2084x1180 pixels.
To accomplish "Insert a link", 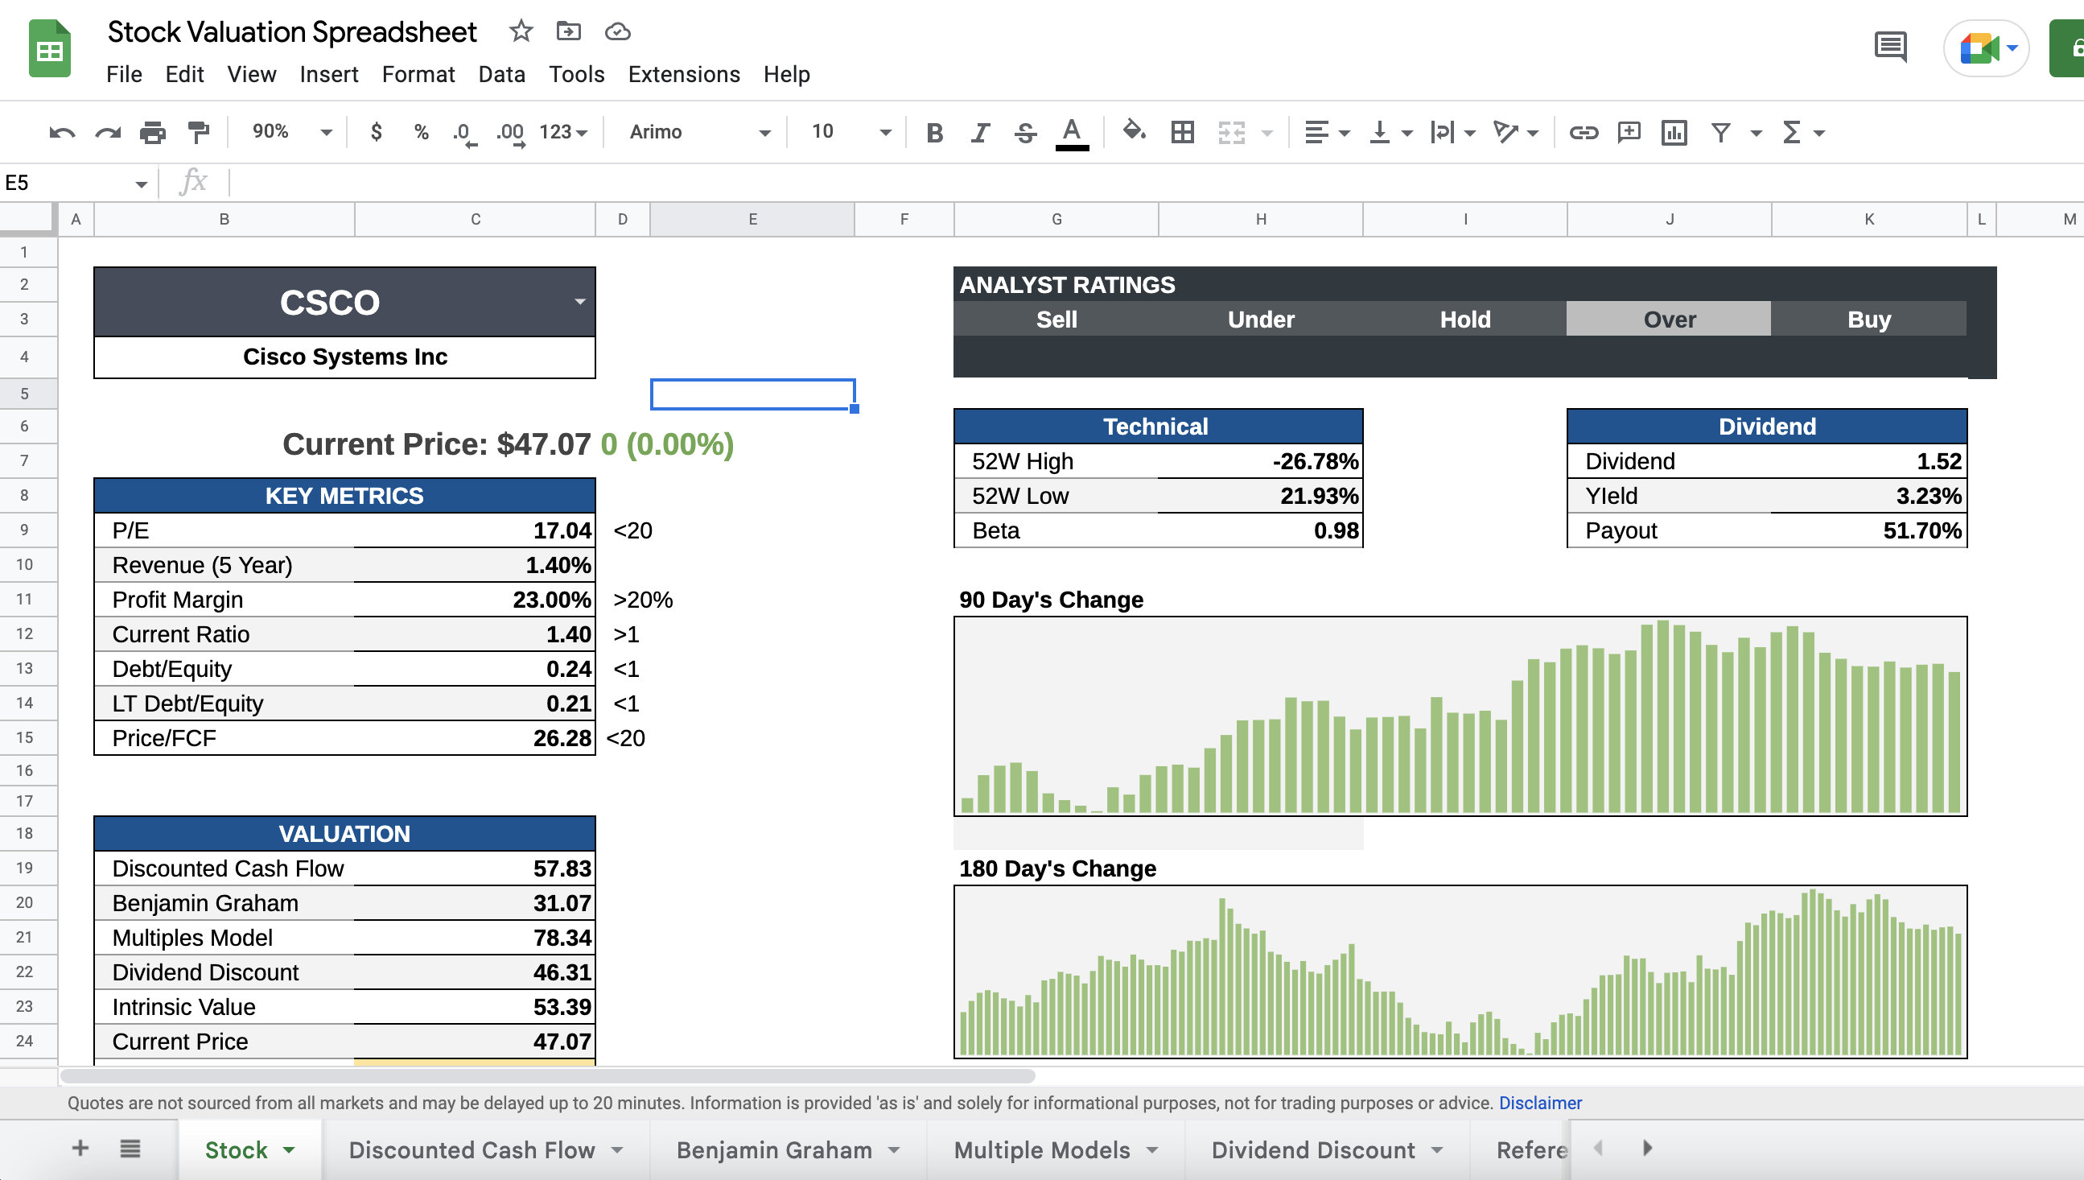I will pyautogui.click(x=1584, y=132).
